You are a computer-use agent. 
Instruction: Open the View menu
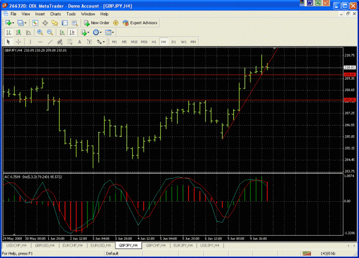pyautogui.click(x=26, y=14)
